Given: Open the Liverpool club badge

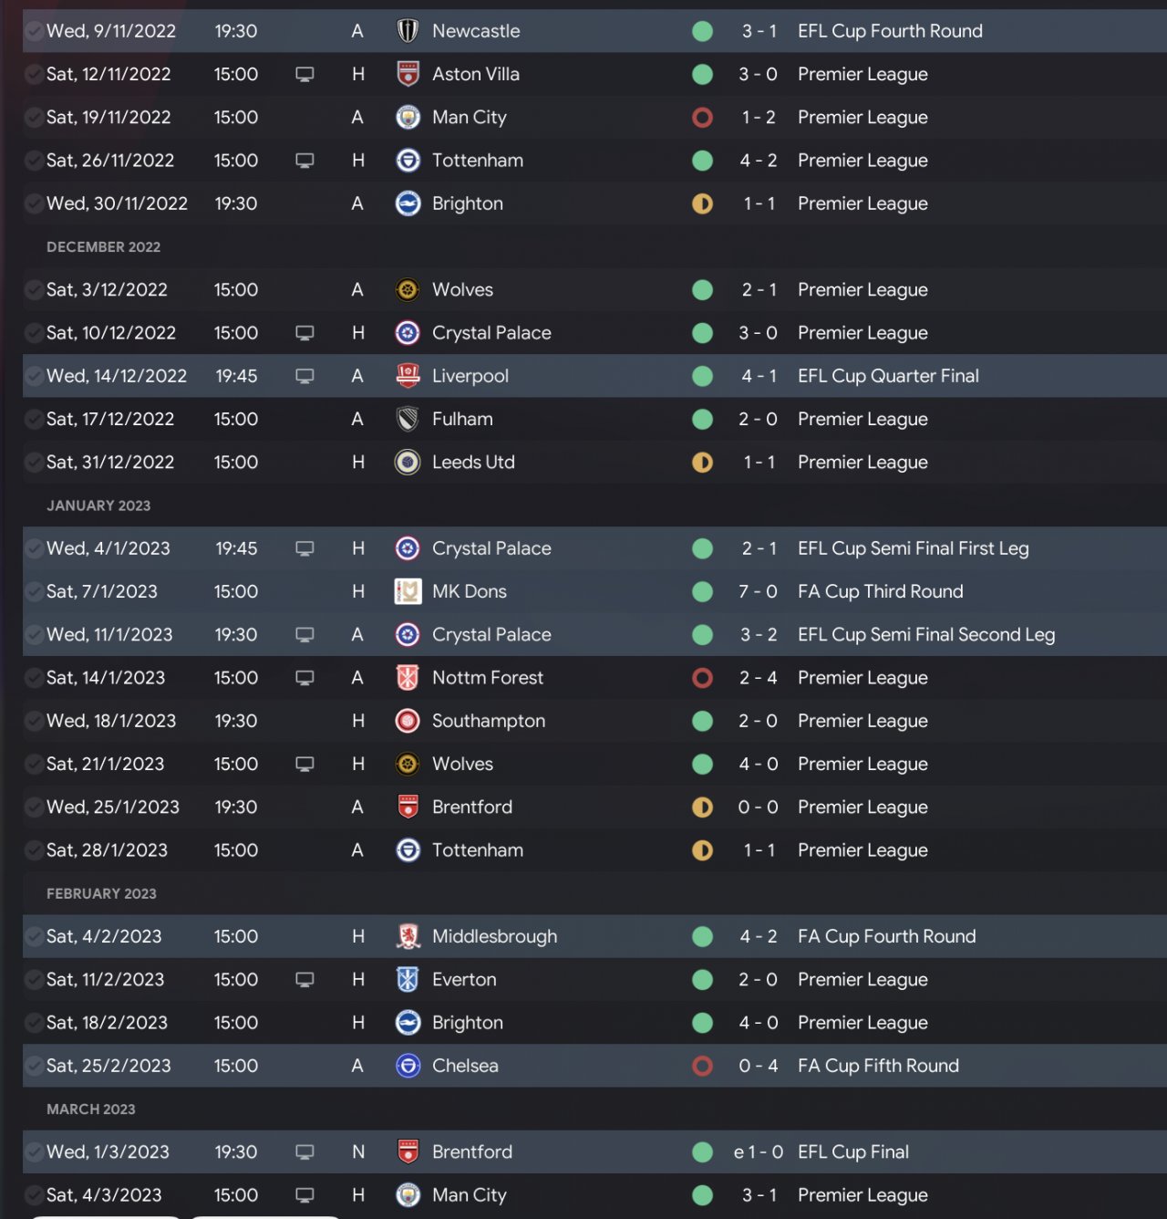Looking at the screenshot, I should (408, 376).
